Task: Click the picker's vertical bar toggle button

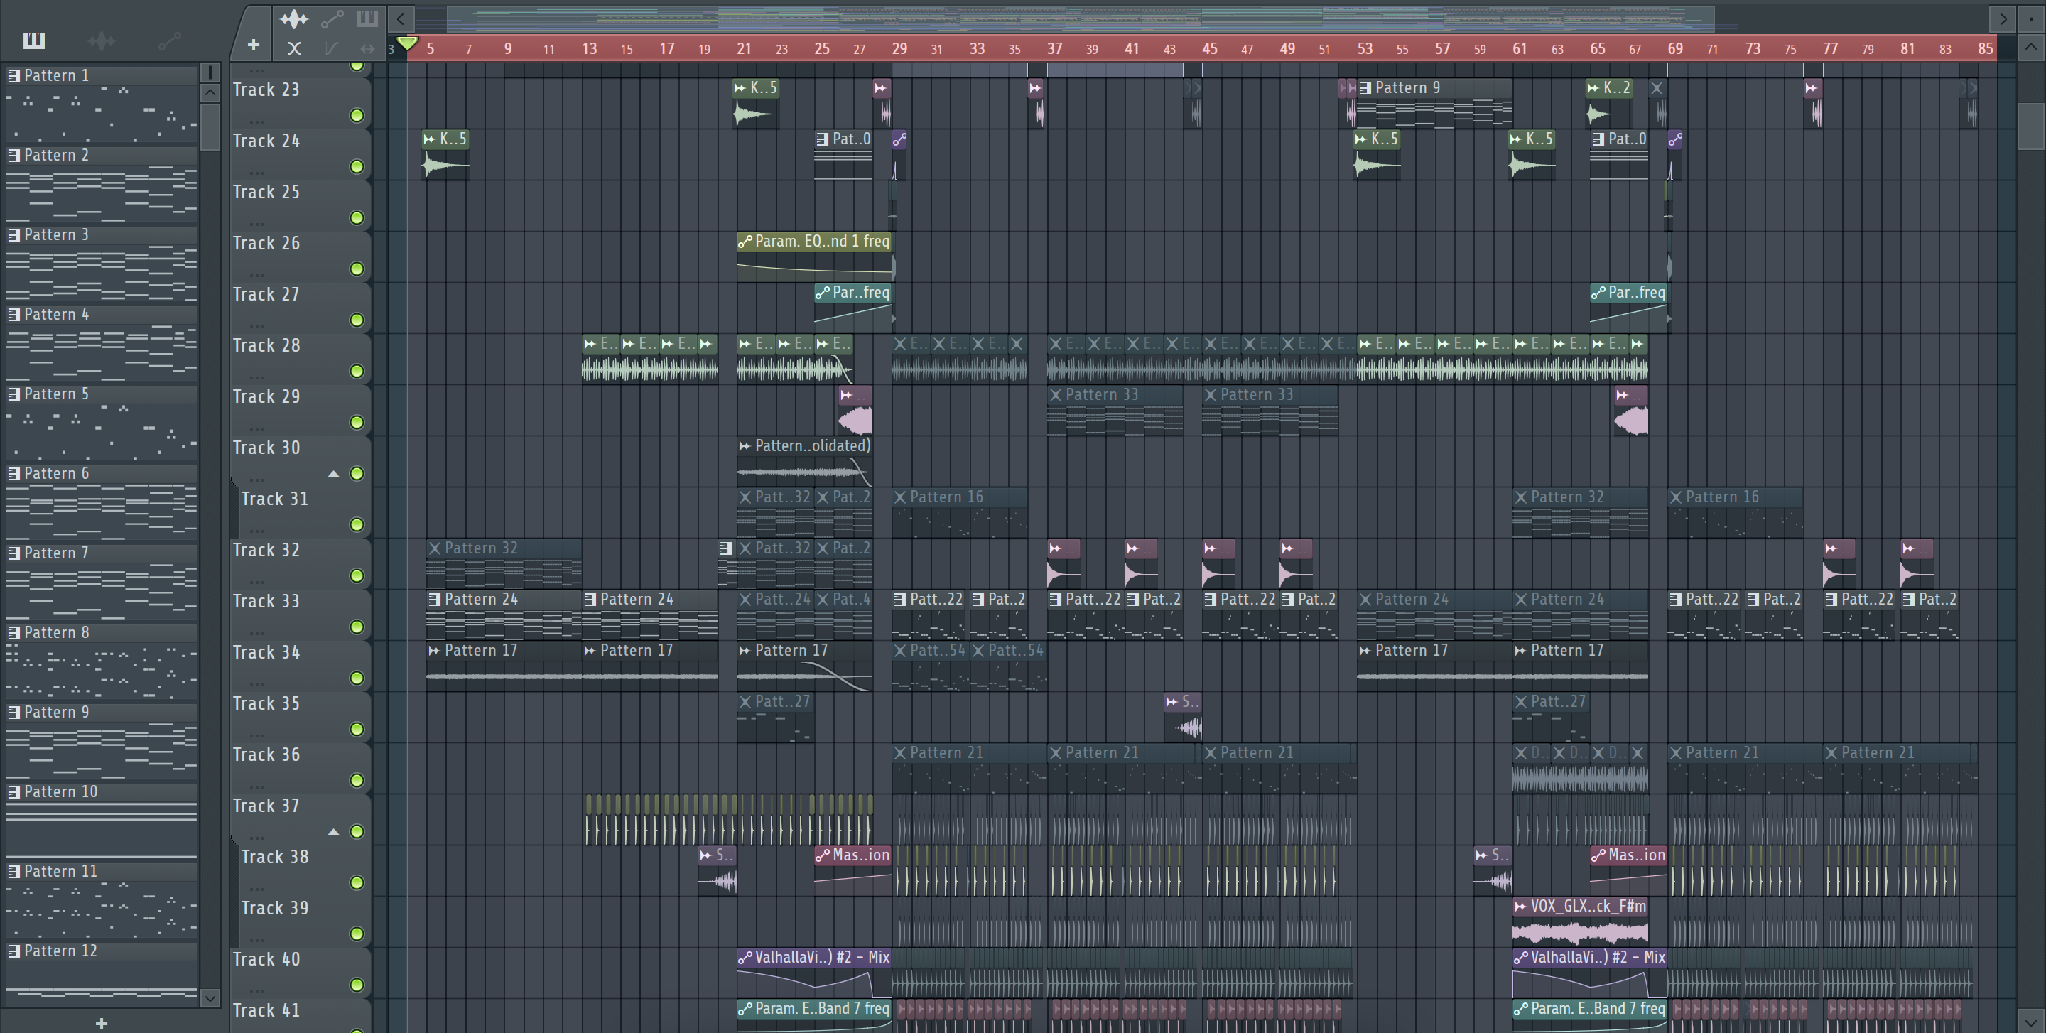Action: tap(210, 72)
